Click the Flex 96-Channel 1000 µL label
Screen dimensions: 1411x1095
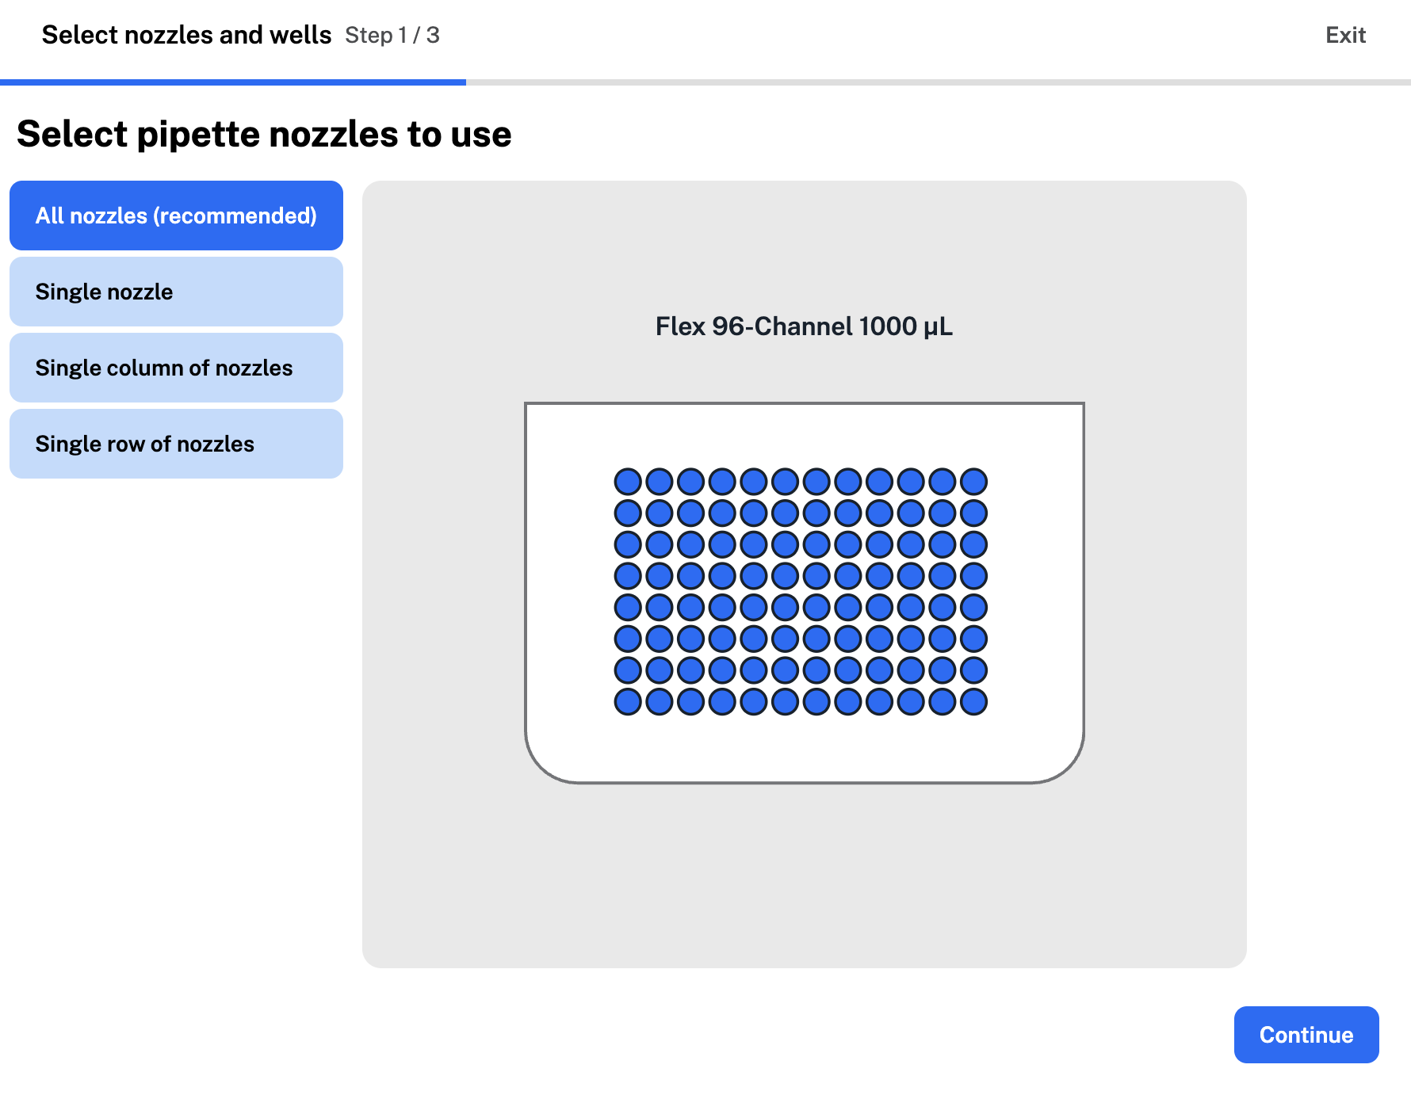pyautogui.click(x=804, y=326)
